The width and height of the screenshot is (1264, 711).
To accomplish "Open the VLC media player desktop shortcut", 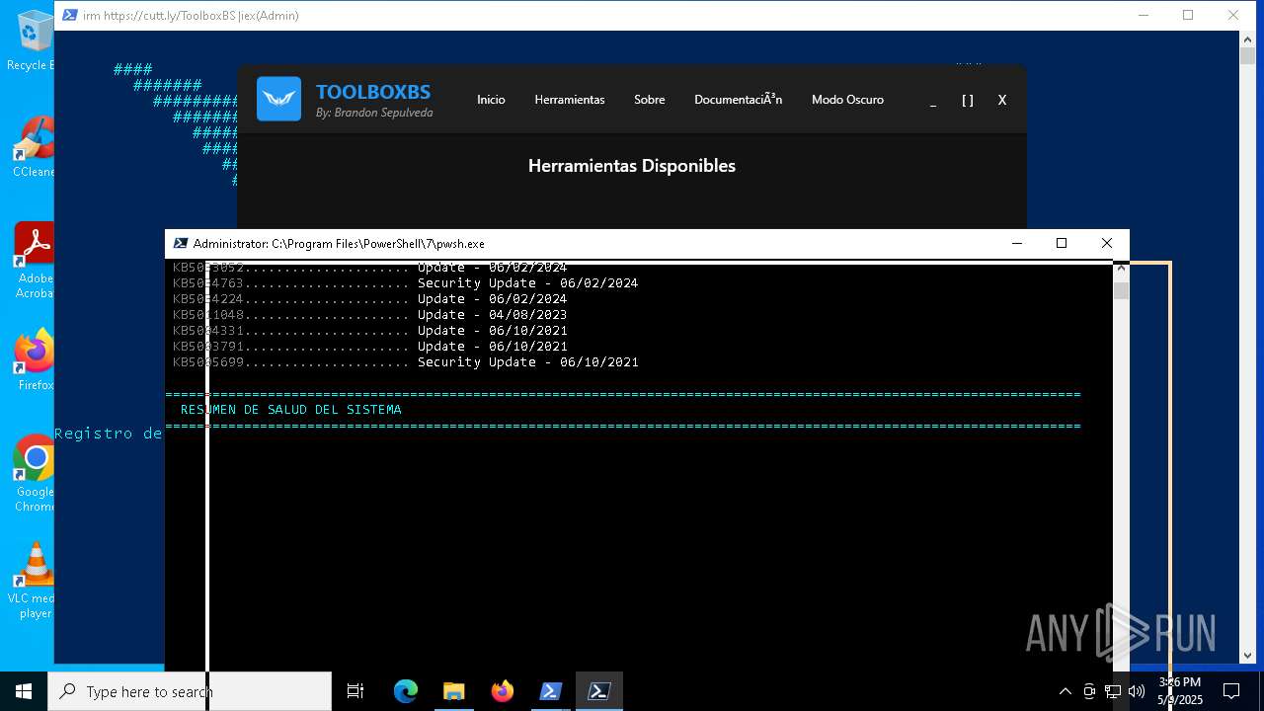I will 33,581.
